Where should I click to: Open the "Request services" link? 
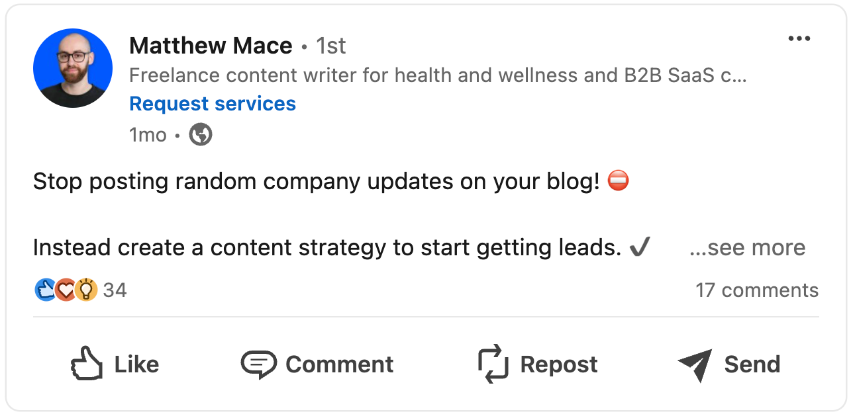point(213,104)
